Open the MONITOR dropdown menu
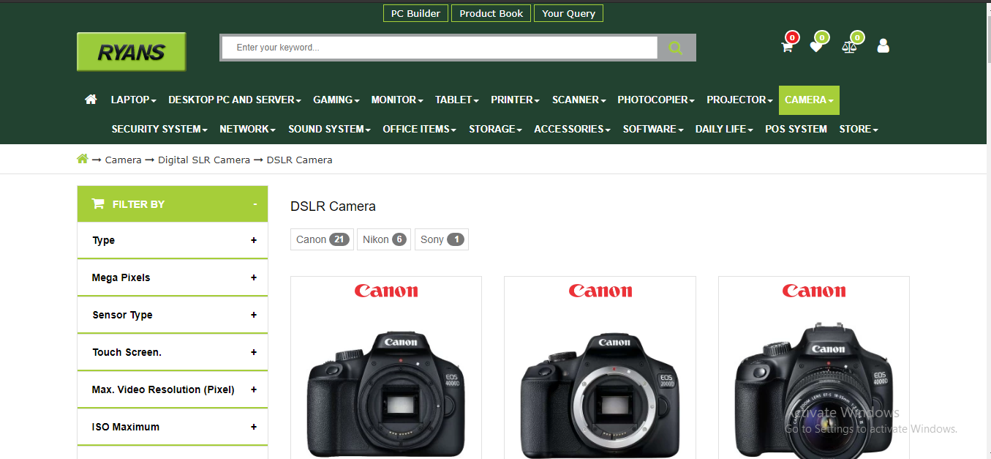Viewport: 991px width, 459px height. tap(396, 100)
